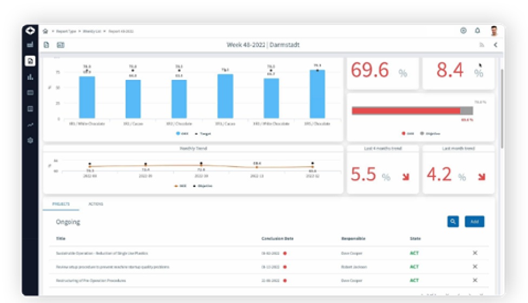Image resolution: width=528 pixels, height=303 pixels.
Task: Open the bar chart view in sidebar
Action: [x=30, y=77]
